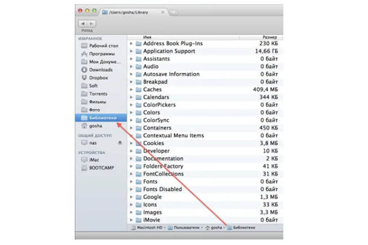Click the Back arrow navigation button
Viewport: 368px width, 245px height.
pyautogui.click(x=83, y=24)
